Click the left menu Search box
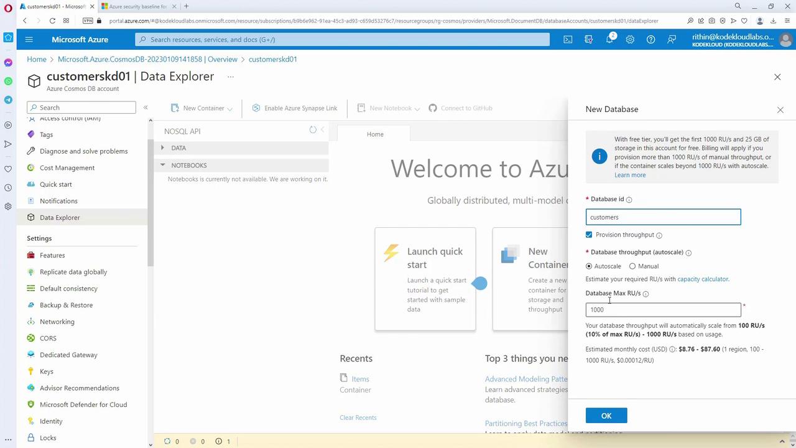This screenshot has height=448, width=796. click(81, 108)
